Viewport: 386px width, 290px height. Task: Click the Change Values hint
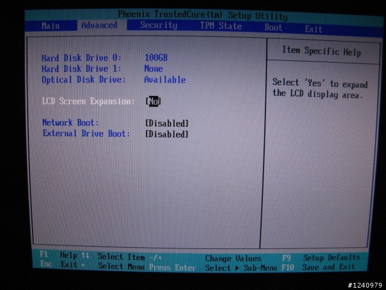click(x=233, y=259)
